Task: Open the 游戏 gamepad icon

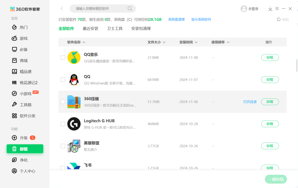Action: (x=14, y=38)
